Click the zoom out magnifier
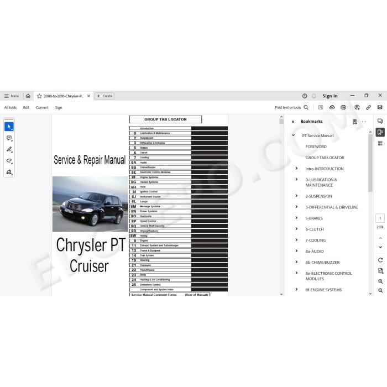Viewport: 387px width, 387px height. pos(380,290)
